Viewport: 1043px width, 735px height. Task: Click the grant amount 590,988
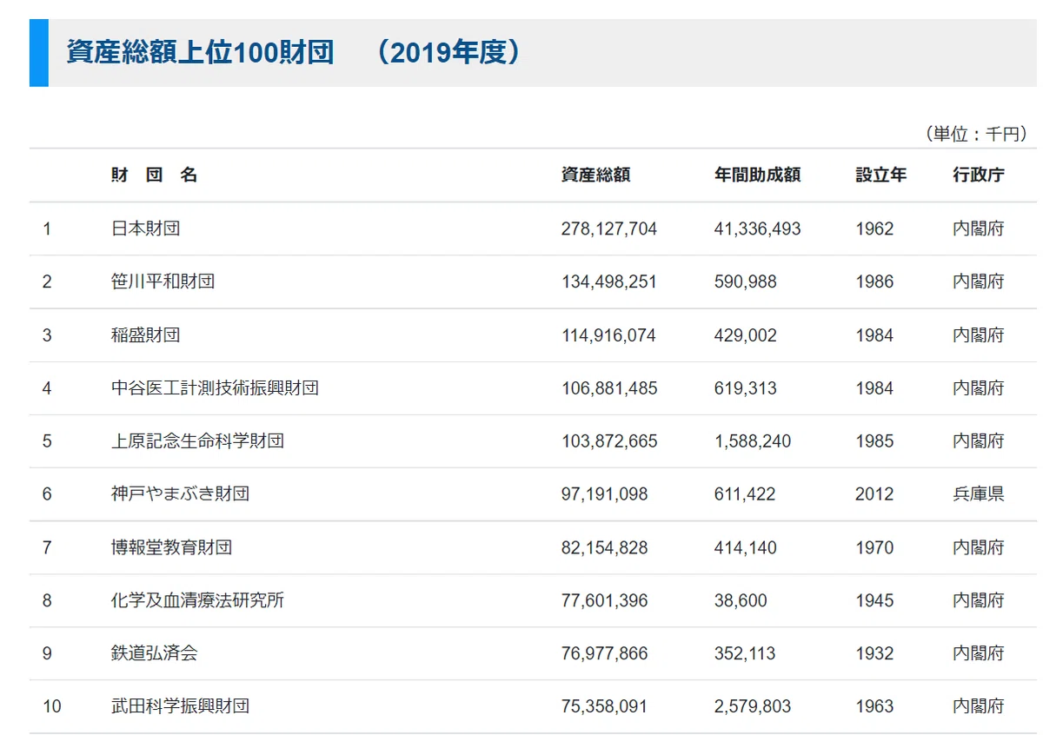[746, 281]
